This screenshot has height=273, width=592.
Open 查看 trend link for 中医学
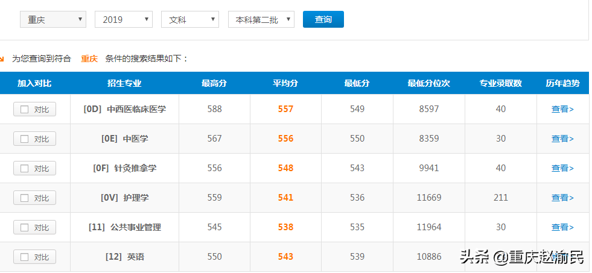point(562,139)
